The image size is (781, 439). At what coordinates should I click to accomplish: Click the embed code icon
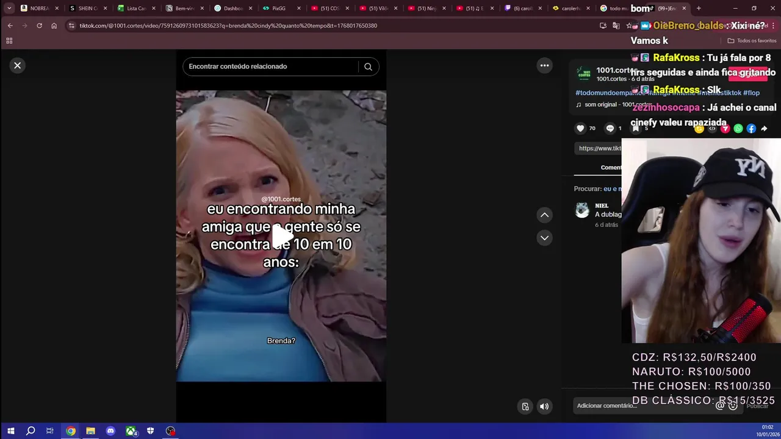tap(712, 129)
